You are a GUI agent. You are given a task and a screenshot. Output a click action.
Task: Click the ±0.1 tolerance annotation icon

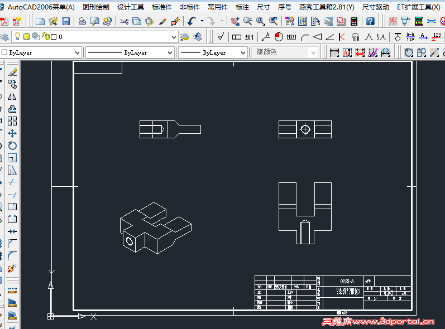[249, 37]
